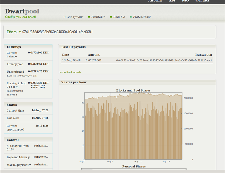Click Unconfirmed value 0.00713475 ETH
225x173 pixels.
tap(38, 72)
